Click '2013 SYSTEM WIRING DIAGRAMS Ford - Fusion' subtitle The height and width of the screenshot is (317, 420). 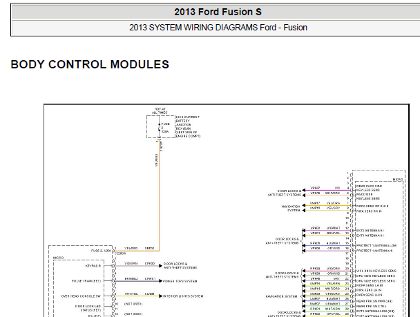218,28
